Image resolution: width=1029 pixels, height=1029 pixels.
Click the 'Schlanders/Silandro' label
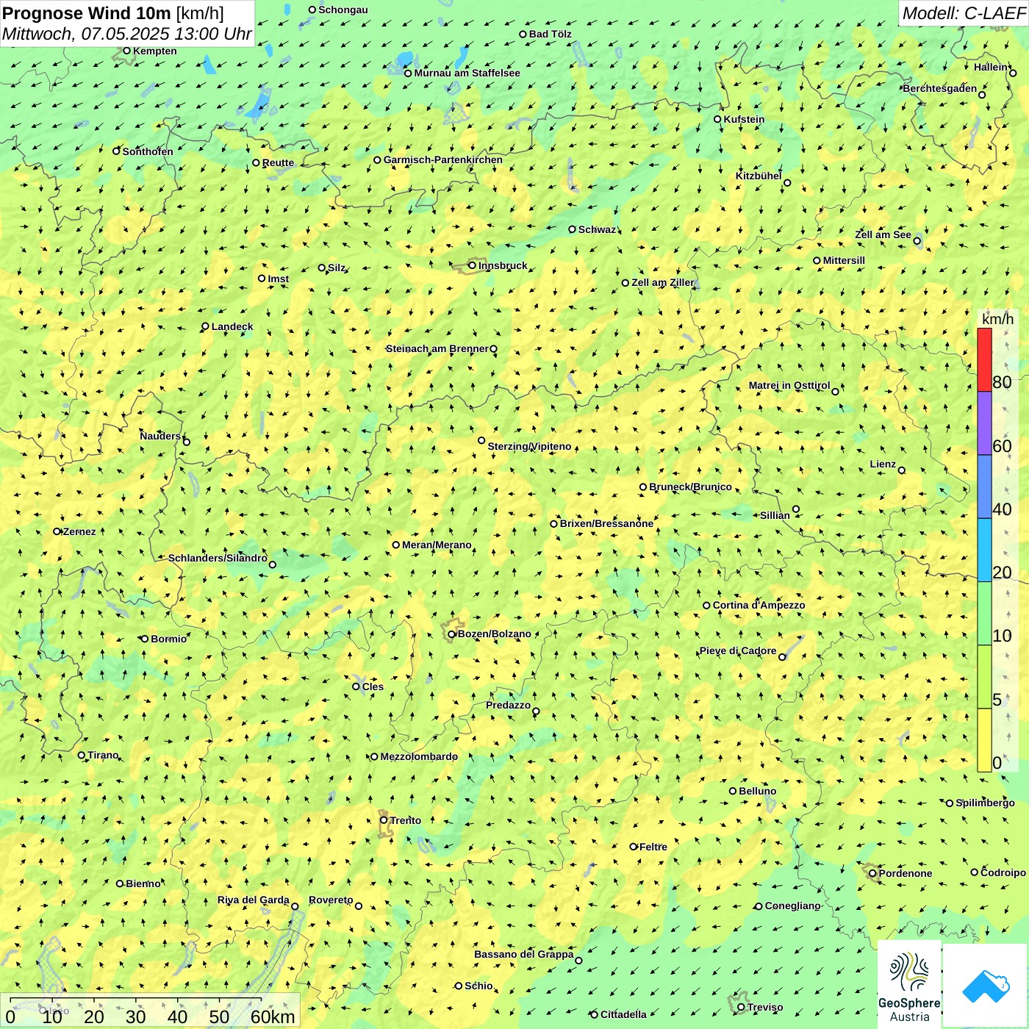point(218,558)
